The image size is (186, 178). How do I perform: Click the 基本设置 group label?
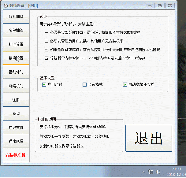pos(47,78)
